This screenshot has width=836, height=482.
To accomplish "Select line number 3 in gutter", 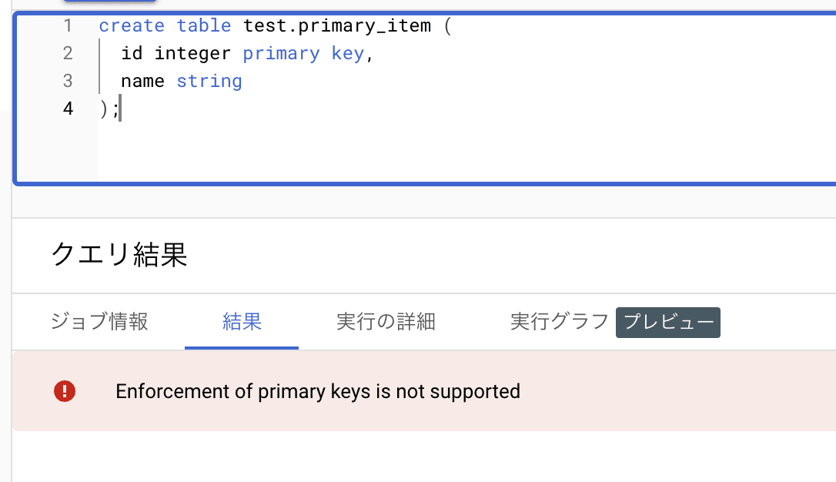I will [x=68, y=81].
